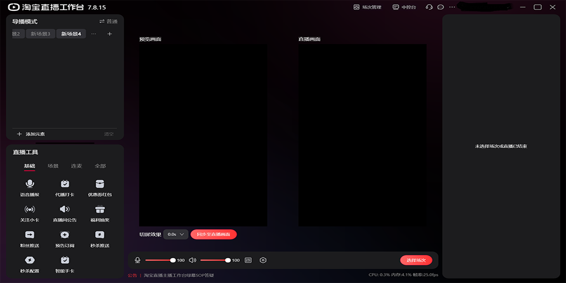Mute the microphone in the bottom audio bar
The height and width of the screenshot is (283, 566).
[137, 259]
